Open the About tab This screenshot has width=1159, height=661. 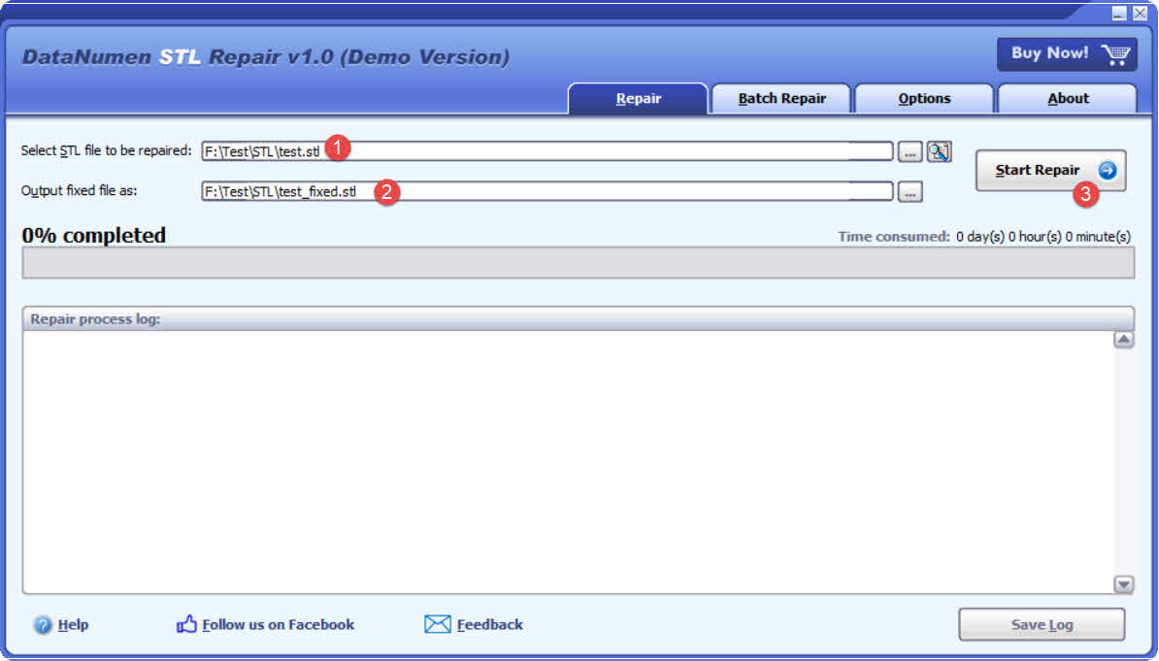(1068, 98)
